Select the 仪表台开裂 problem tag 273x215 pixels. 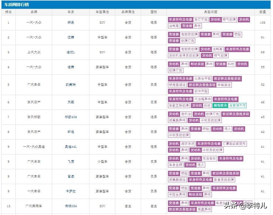click(x=203, y=78)
